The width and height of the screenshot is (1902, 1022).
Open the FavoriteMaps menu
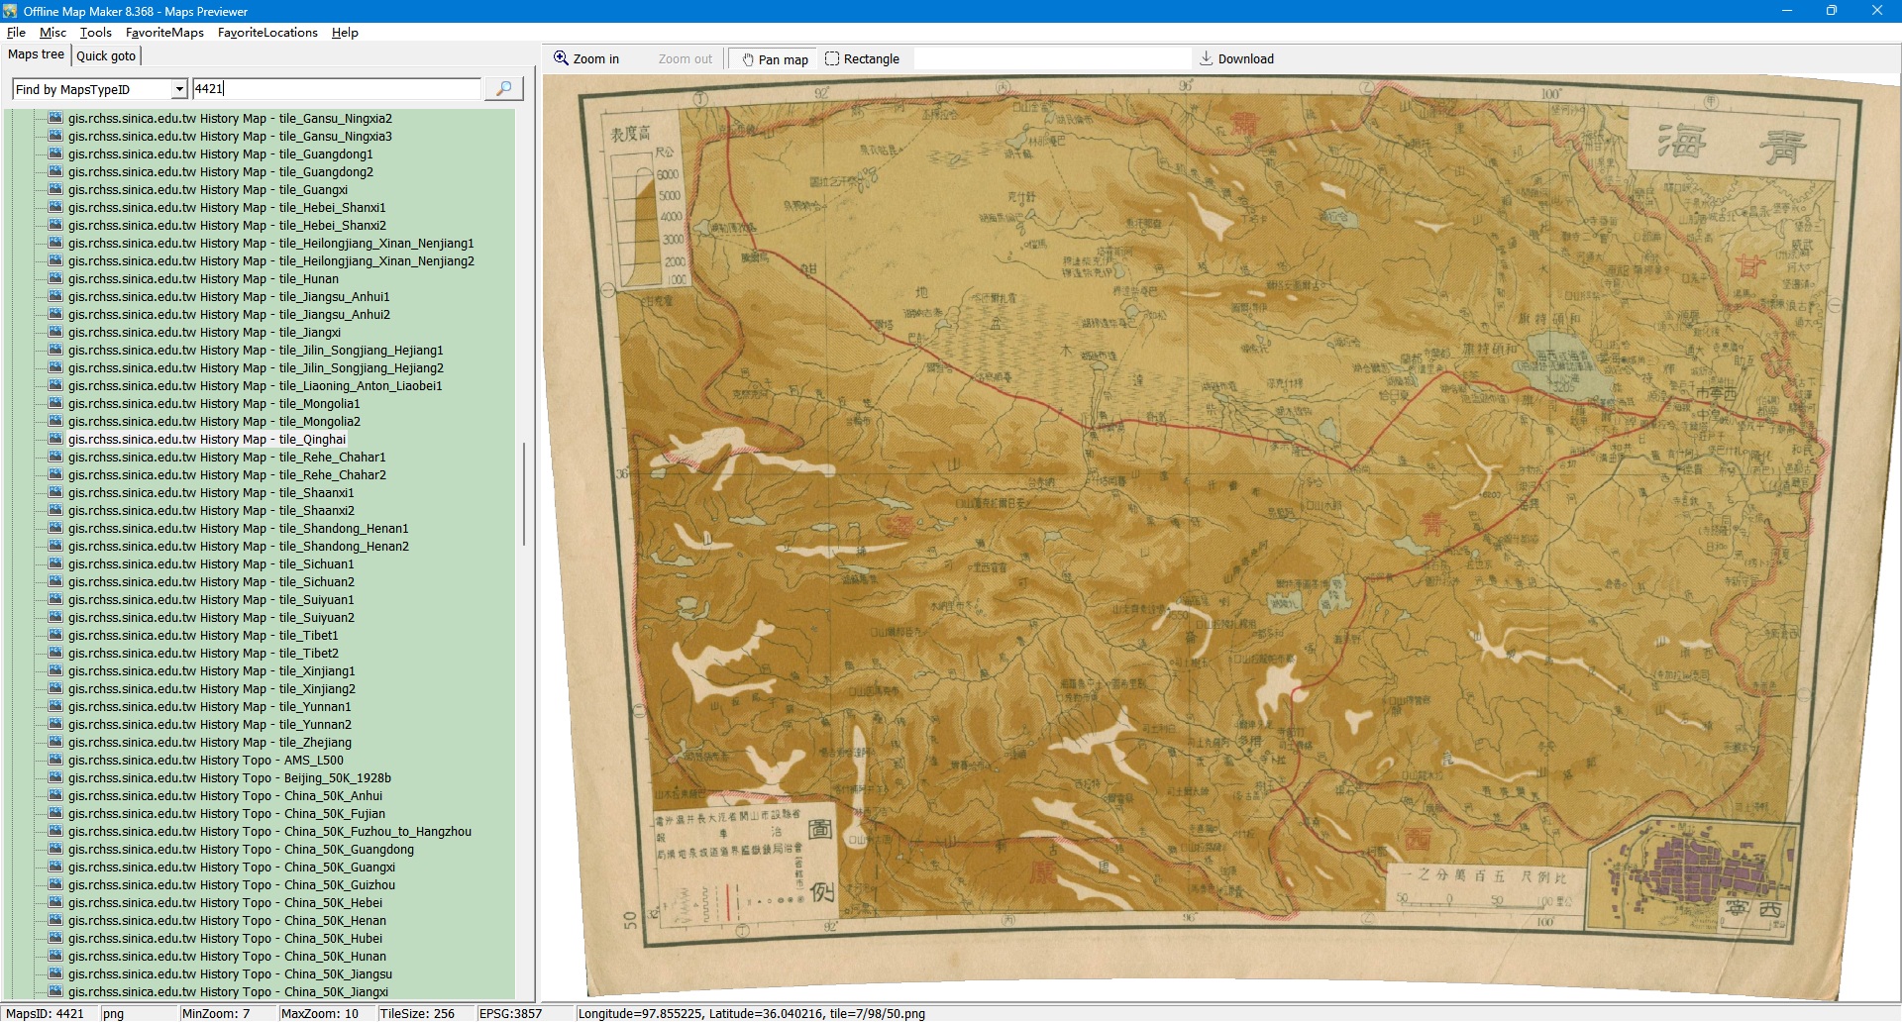pyautogui.click(x=164, y=33)
